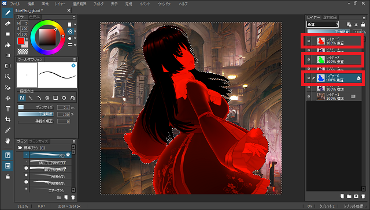This screenshot has width=370, height=210.
Task: Click the H hue value field
Action: (x=24, y=23)
